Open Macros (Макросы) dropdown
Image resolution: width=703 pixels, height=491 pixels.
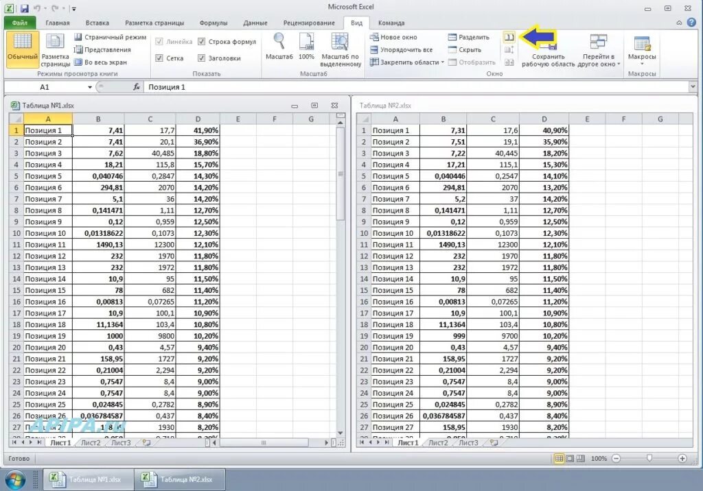[x=642, y=50]
